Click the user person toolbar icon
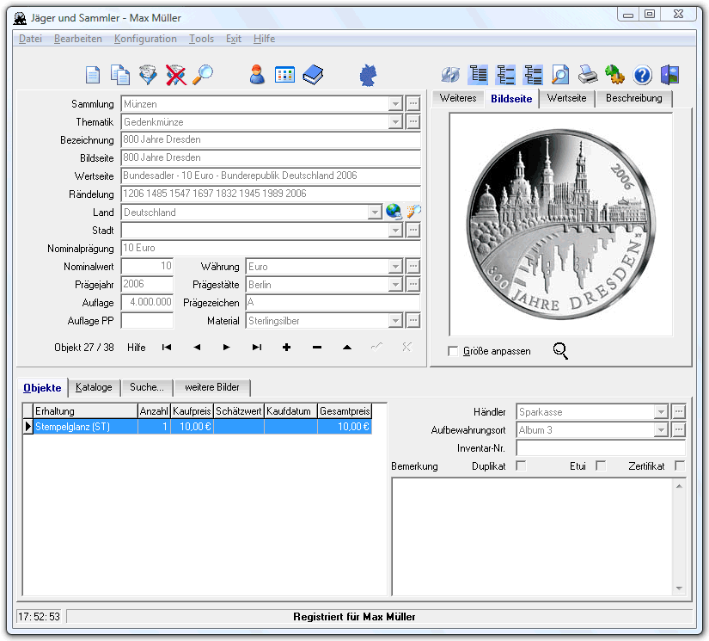The height and width of the screenshot is (641, 709). click(257, 75)
